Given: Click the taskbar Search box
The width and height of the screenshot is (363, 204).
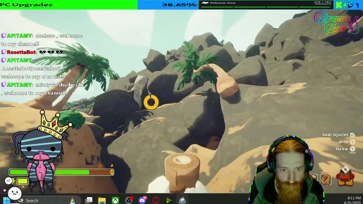Looking at the screenshot, I should pos(48,200).
